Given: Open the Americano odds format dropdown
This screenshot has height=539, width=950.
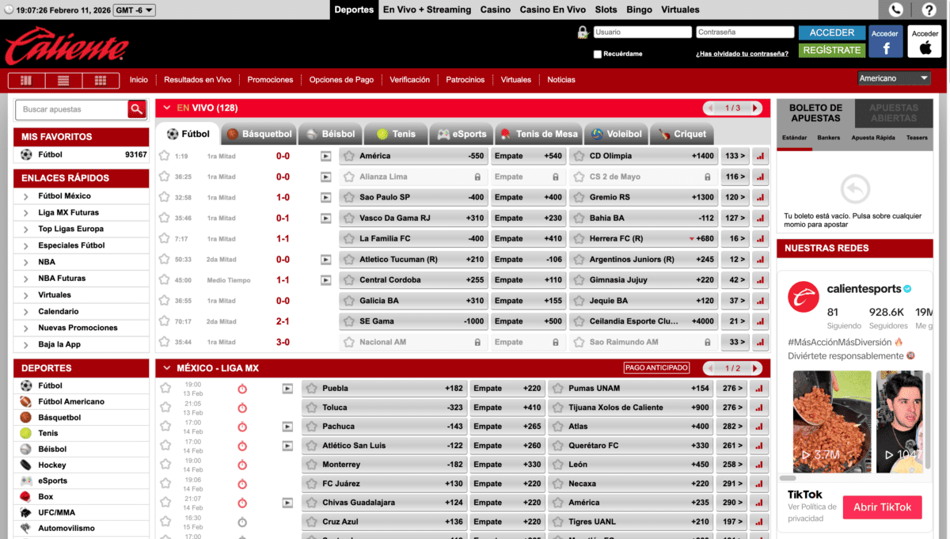Looking at the screenshot, I should pyautogui.click(x=895, y=78).
